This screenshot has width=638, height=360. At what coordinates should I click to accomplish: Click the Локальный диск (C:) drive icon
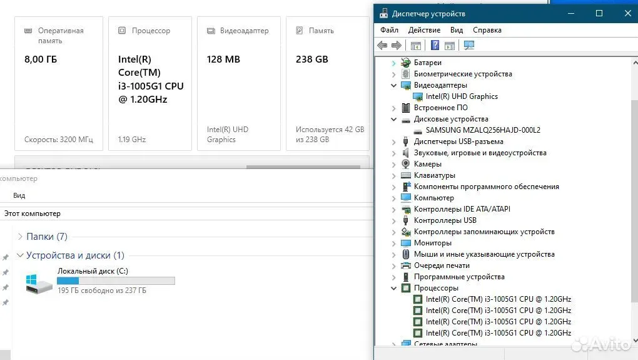click(x=39, y=284)
